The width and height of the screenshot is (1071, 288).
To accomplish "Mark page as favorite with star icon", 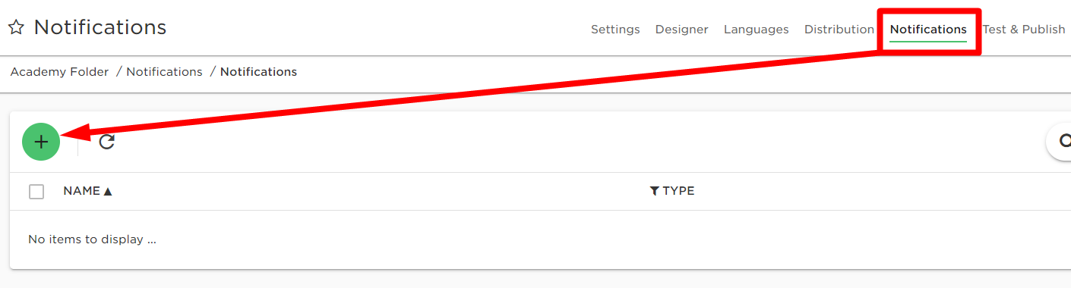I will pyautogui.click(x=16, y=28).
